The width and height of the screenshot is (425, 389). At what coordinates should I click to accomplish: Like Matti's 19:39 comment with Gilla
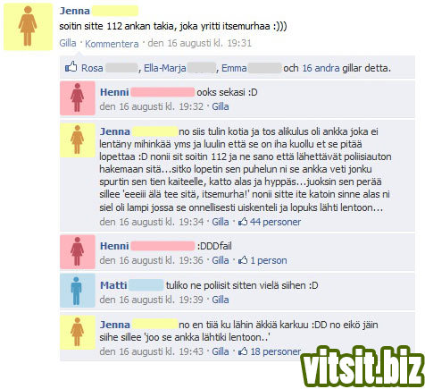pos(221,300)
